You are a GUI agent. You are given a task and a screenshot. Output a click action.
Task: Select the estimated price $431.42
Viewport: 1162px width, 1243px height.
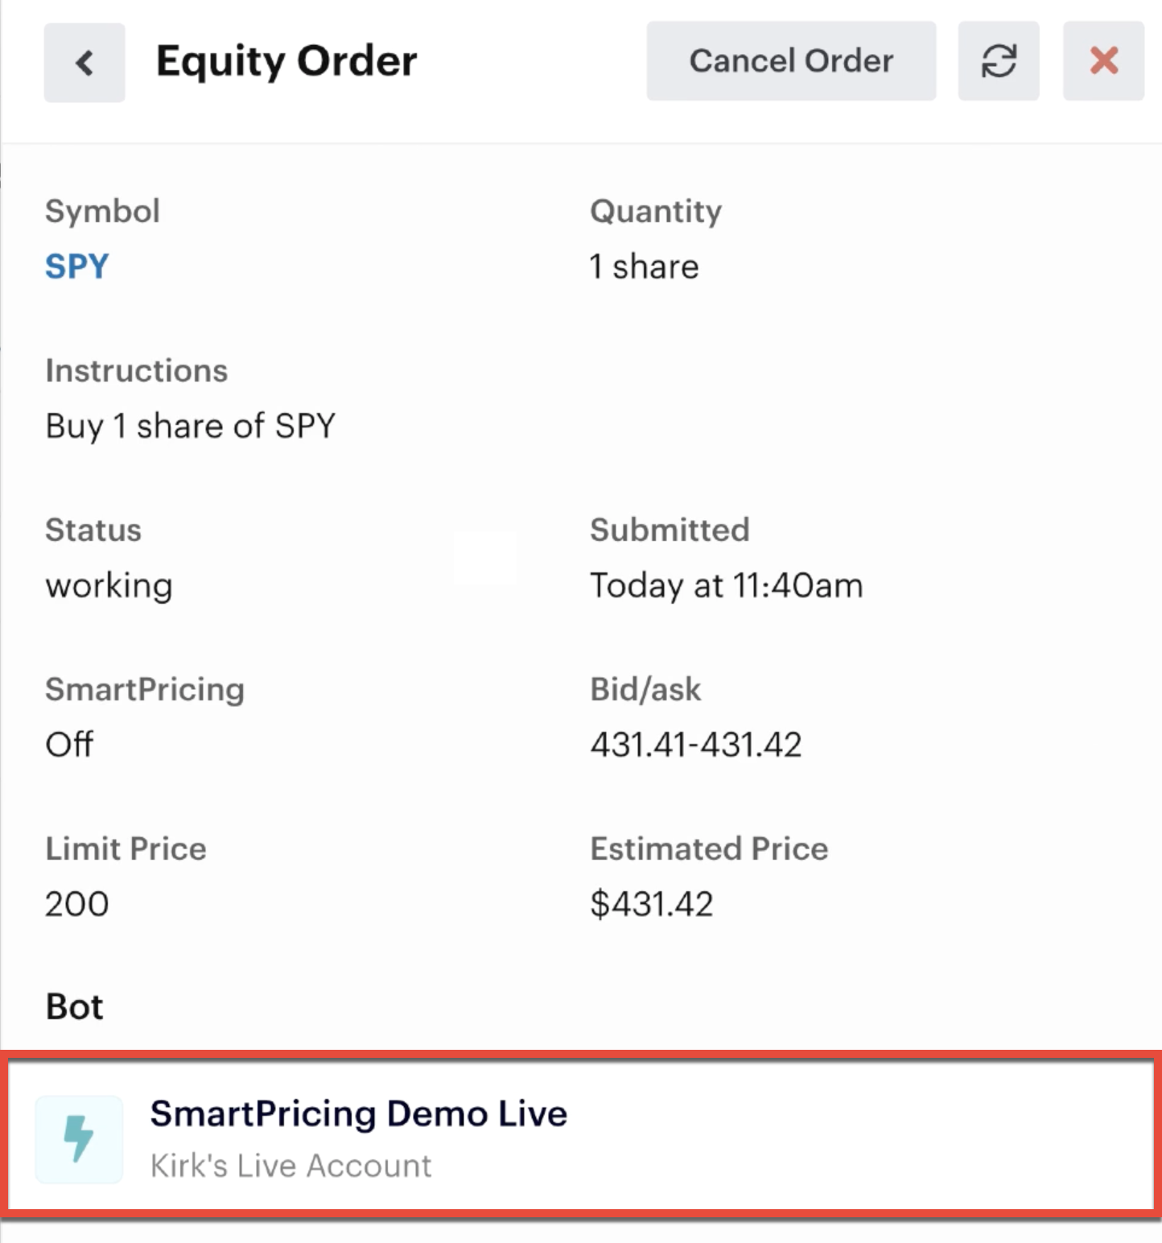tap(651, 904)
